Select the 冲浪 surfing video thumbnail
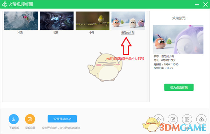Image resolution: width=210 pixels, height=134 pixels. pyautogui.click(x=21, y=21)
